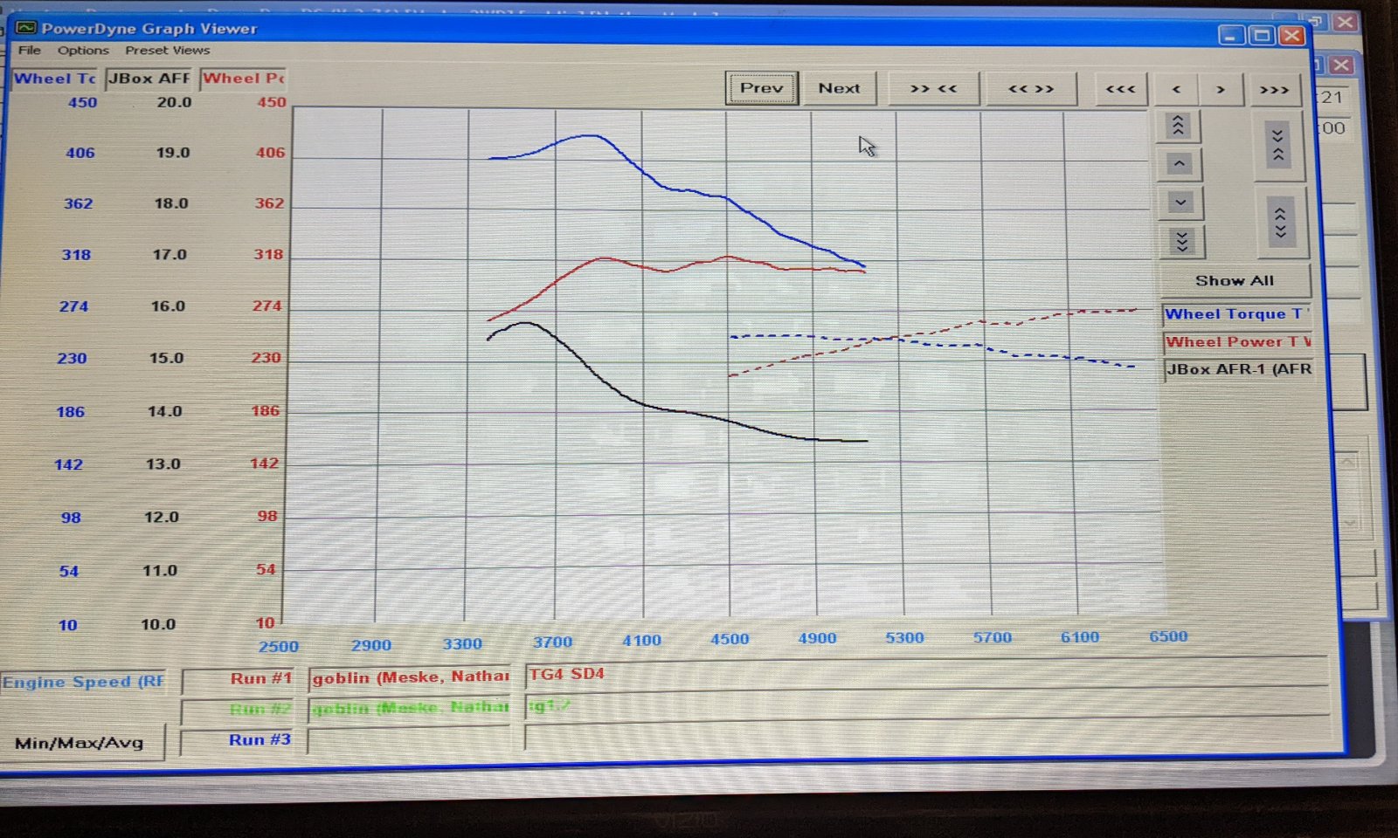
Task: Click the Engine Speed axis label
Action: point(83,682)
